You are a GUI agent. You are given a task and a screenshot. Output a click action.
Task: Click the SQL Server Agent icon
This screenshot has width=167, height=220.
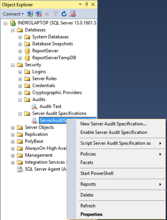click(20, 169)
